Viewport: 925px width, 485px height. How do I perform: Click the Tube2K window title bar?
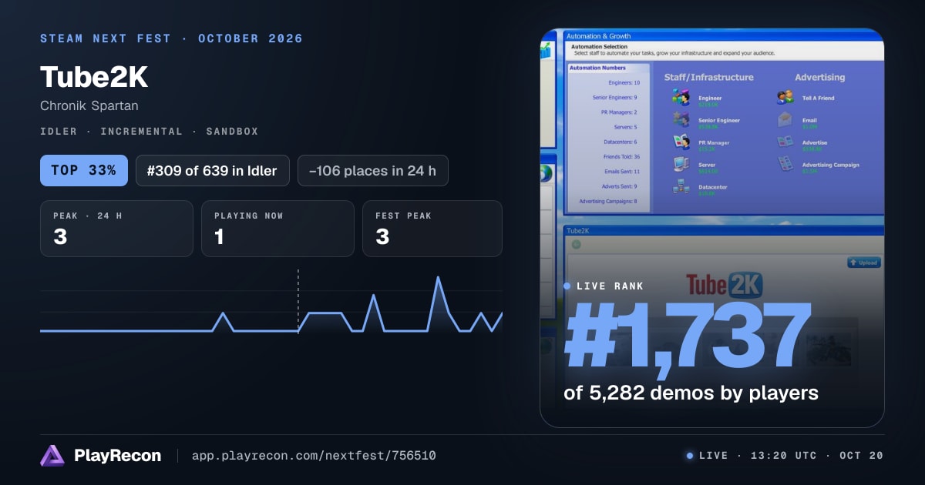[x=725, y=230]
